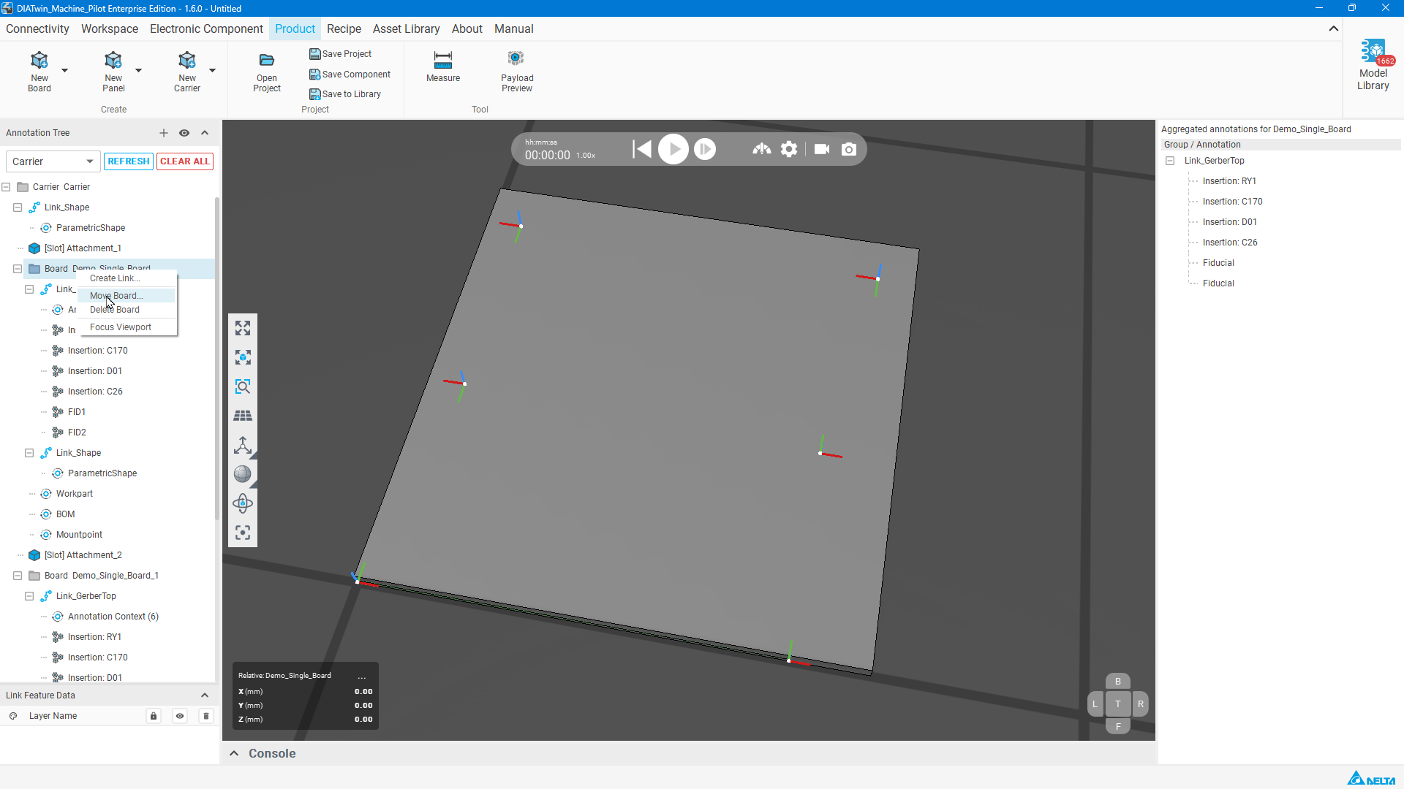Select the Front view on the view cube
This screenshot has height=789, width=1404.
coord(1118,727)
